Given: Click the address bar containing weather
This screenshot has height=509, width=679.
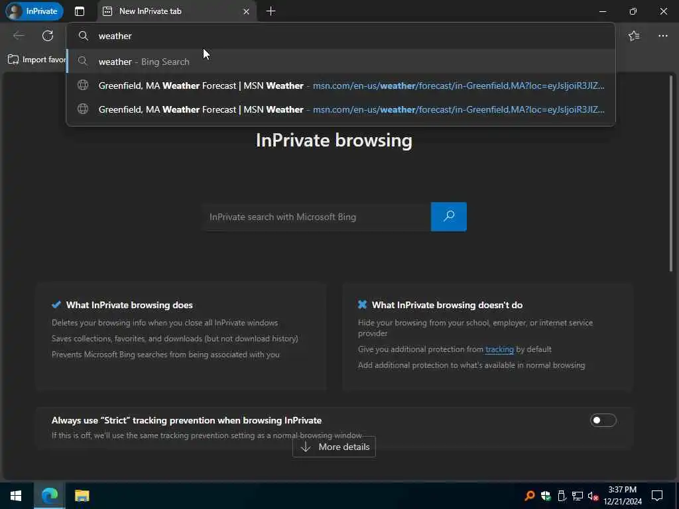Looking at the screenshot, I should click(x=341, y=36).
